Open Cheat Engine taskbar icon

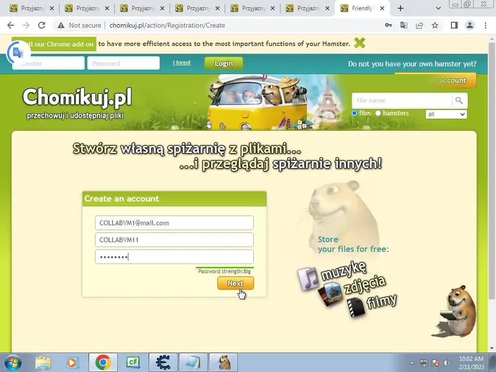[x=163, y=362]
